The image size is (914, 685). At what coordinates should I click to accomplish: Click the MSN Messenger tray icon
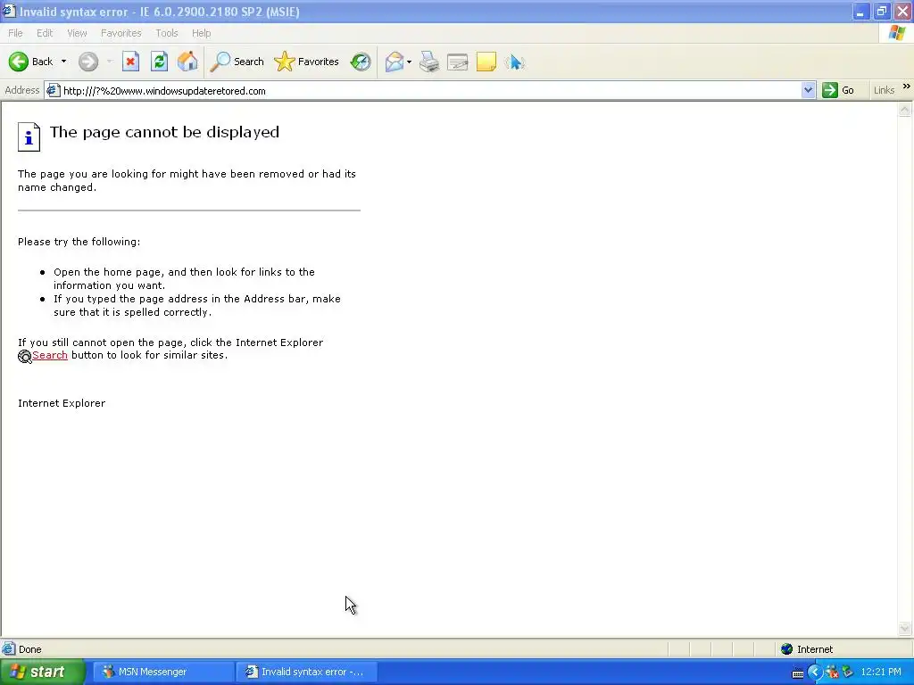tap(831, 673)
